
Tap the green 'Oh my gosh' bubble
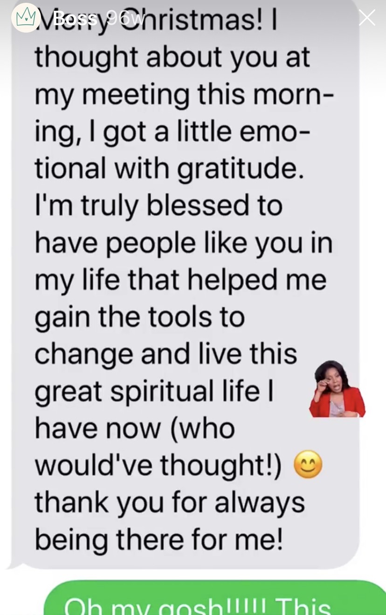click(x=215, y=598)
